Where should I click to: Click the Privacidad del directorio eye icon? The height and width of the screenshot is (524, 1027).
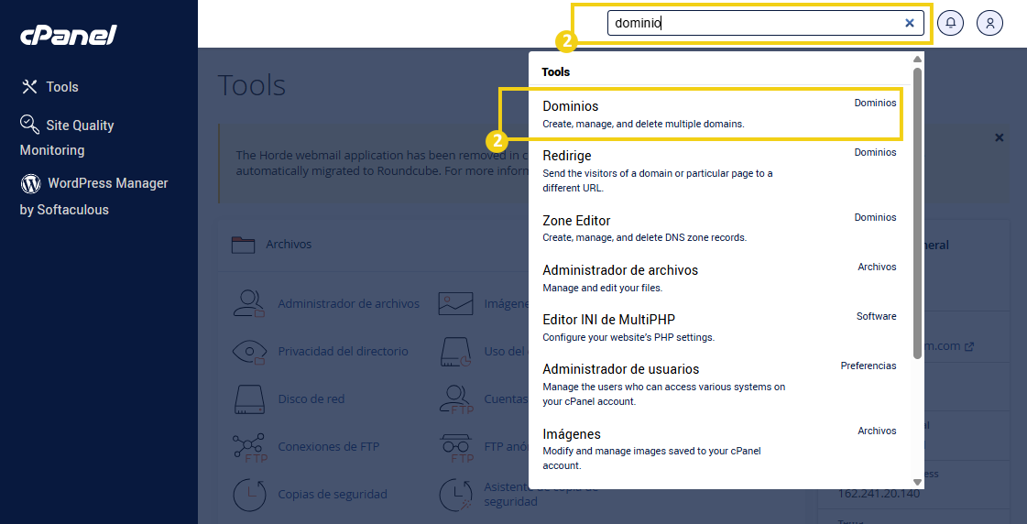(249, 353)
